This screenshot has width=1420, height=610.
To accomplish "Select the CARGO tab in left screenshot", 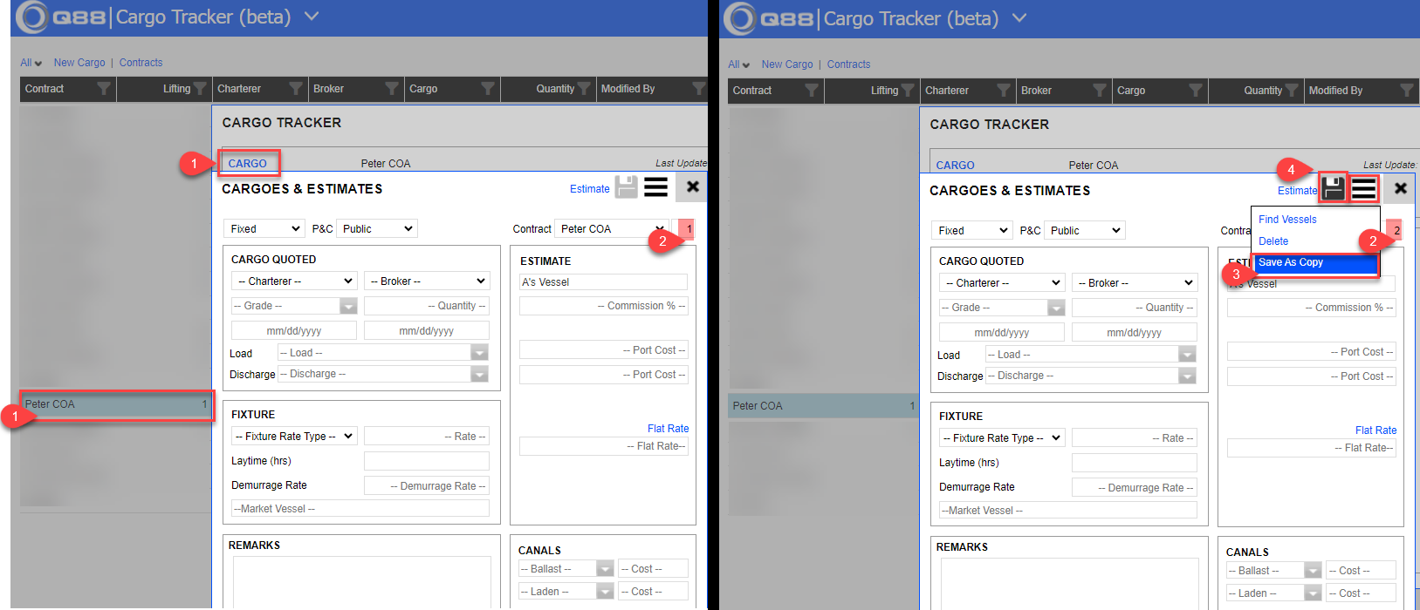I will (248, 164).
